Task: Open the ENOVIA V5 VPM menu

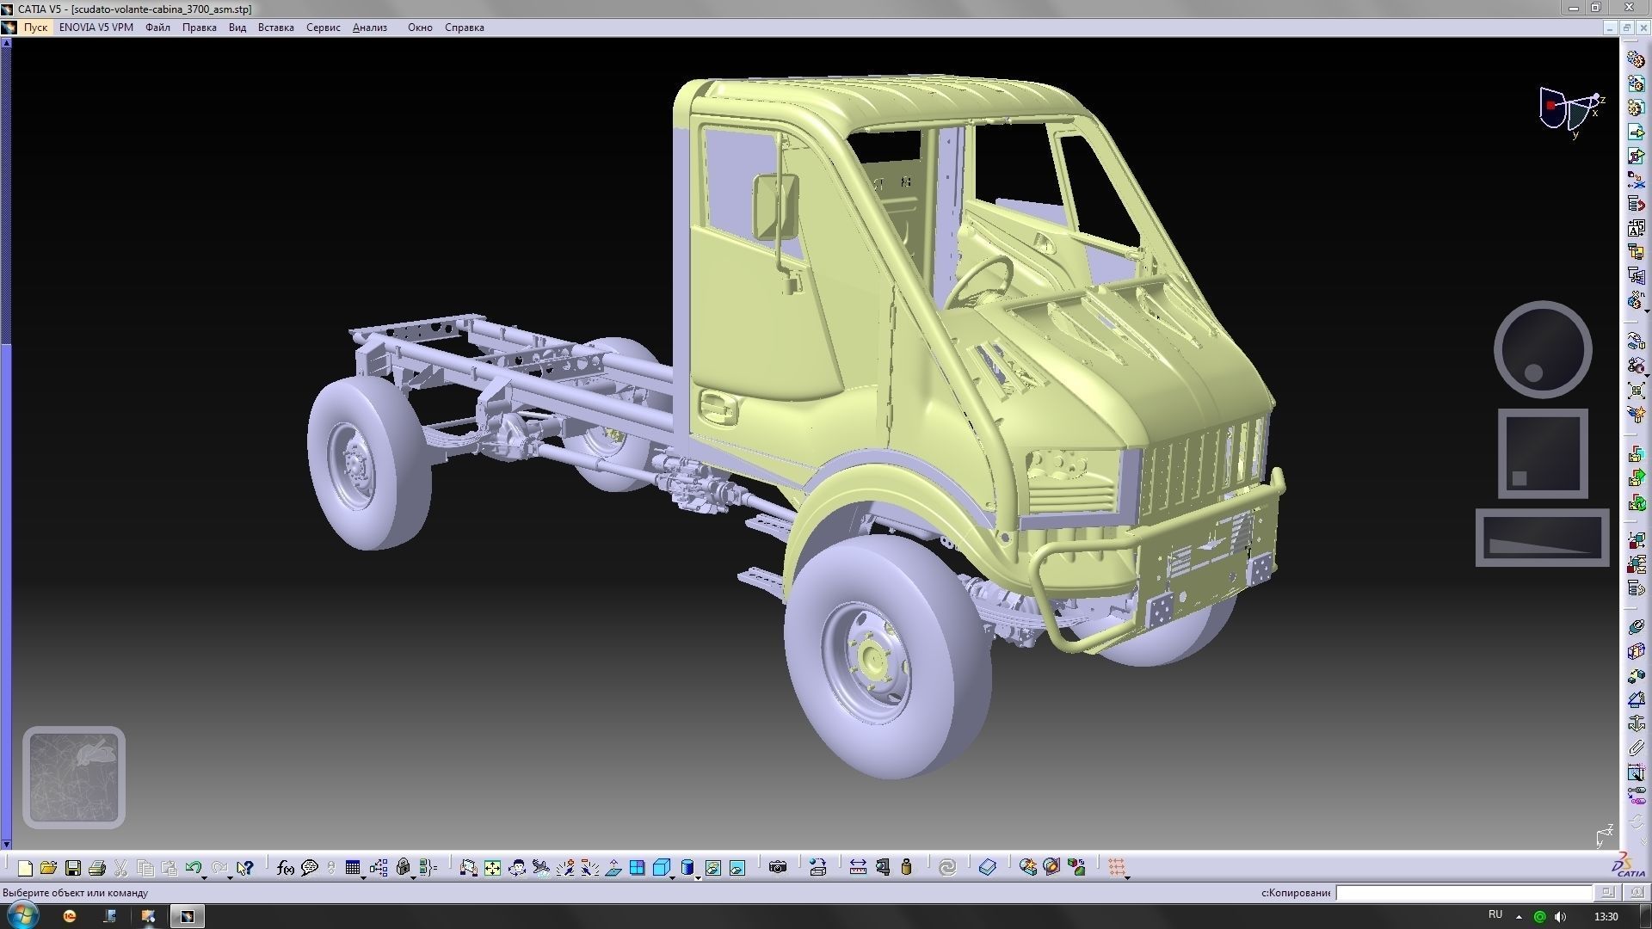Action: [96, 28]
